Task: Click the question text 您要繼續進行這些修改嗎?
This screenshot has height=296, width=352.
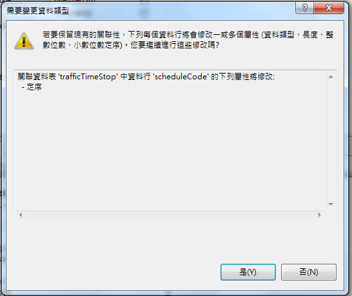Action: tap(175, 45)
